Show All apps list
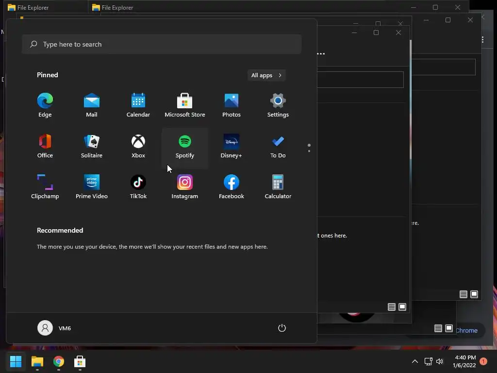The width and height of the screenshot is (497, 373). pyautogui.click(x=266, y=75)
